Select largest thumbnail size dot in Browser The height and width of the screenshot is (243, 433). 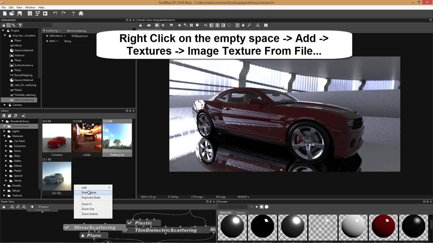[267, 207]
